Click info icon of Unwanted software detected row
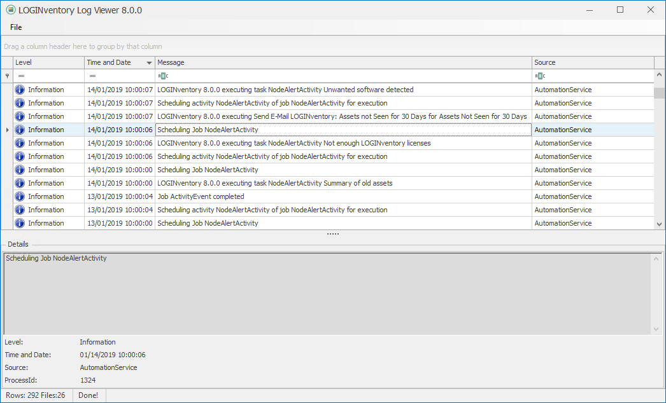 tap(20, 90)
